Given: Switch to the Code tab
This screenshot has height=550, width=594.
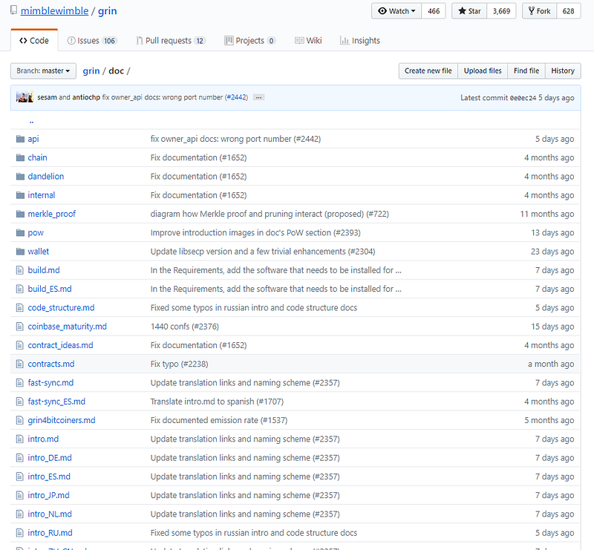Looking at the screenshot, I should click(34, 40).
